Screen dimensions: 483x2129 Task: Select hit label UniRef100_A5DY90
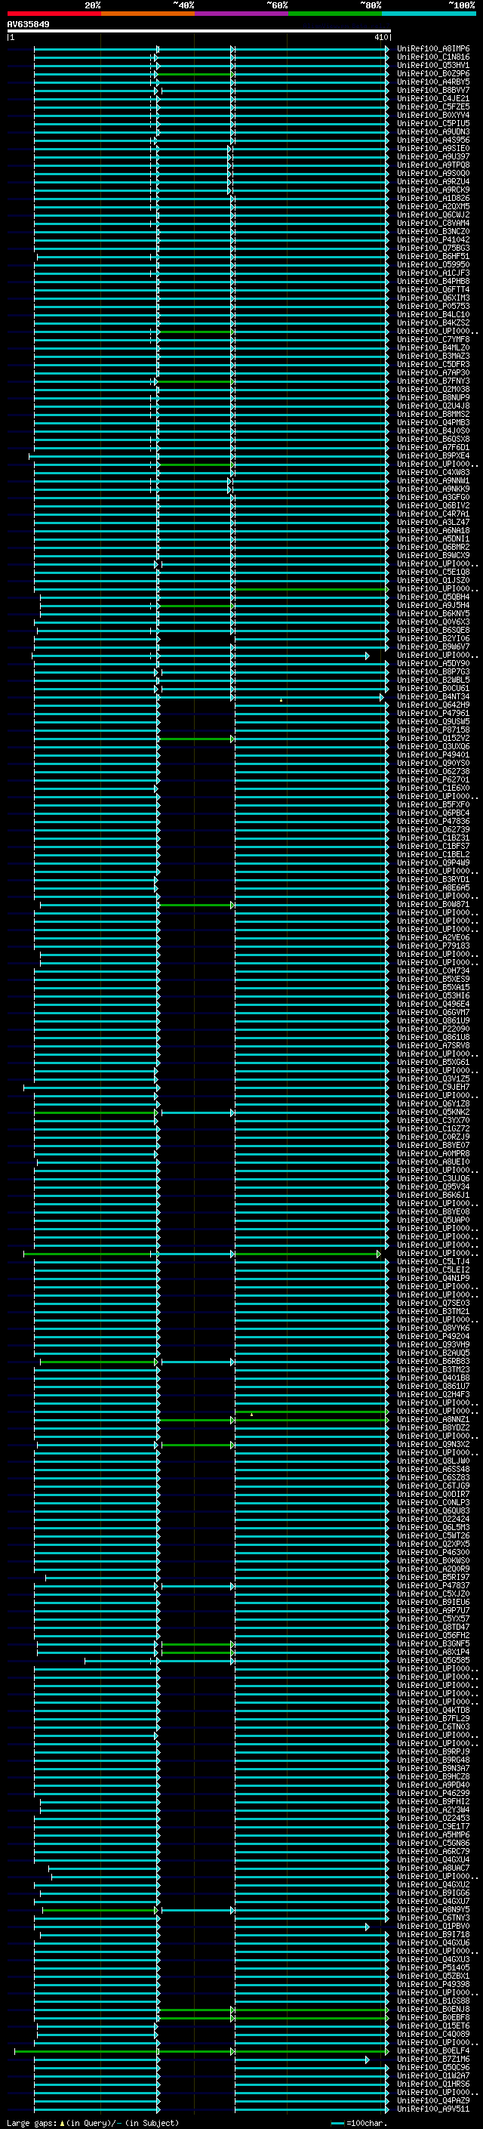433,664
